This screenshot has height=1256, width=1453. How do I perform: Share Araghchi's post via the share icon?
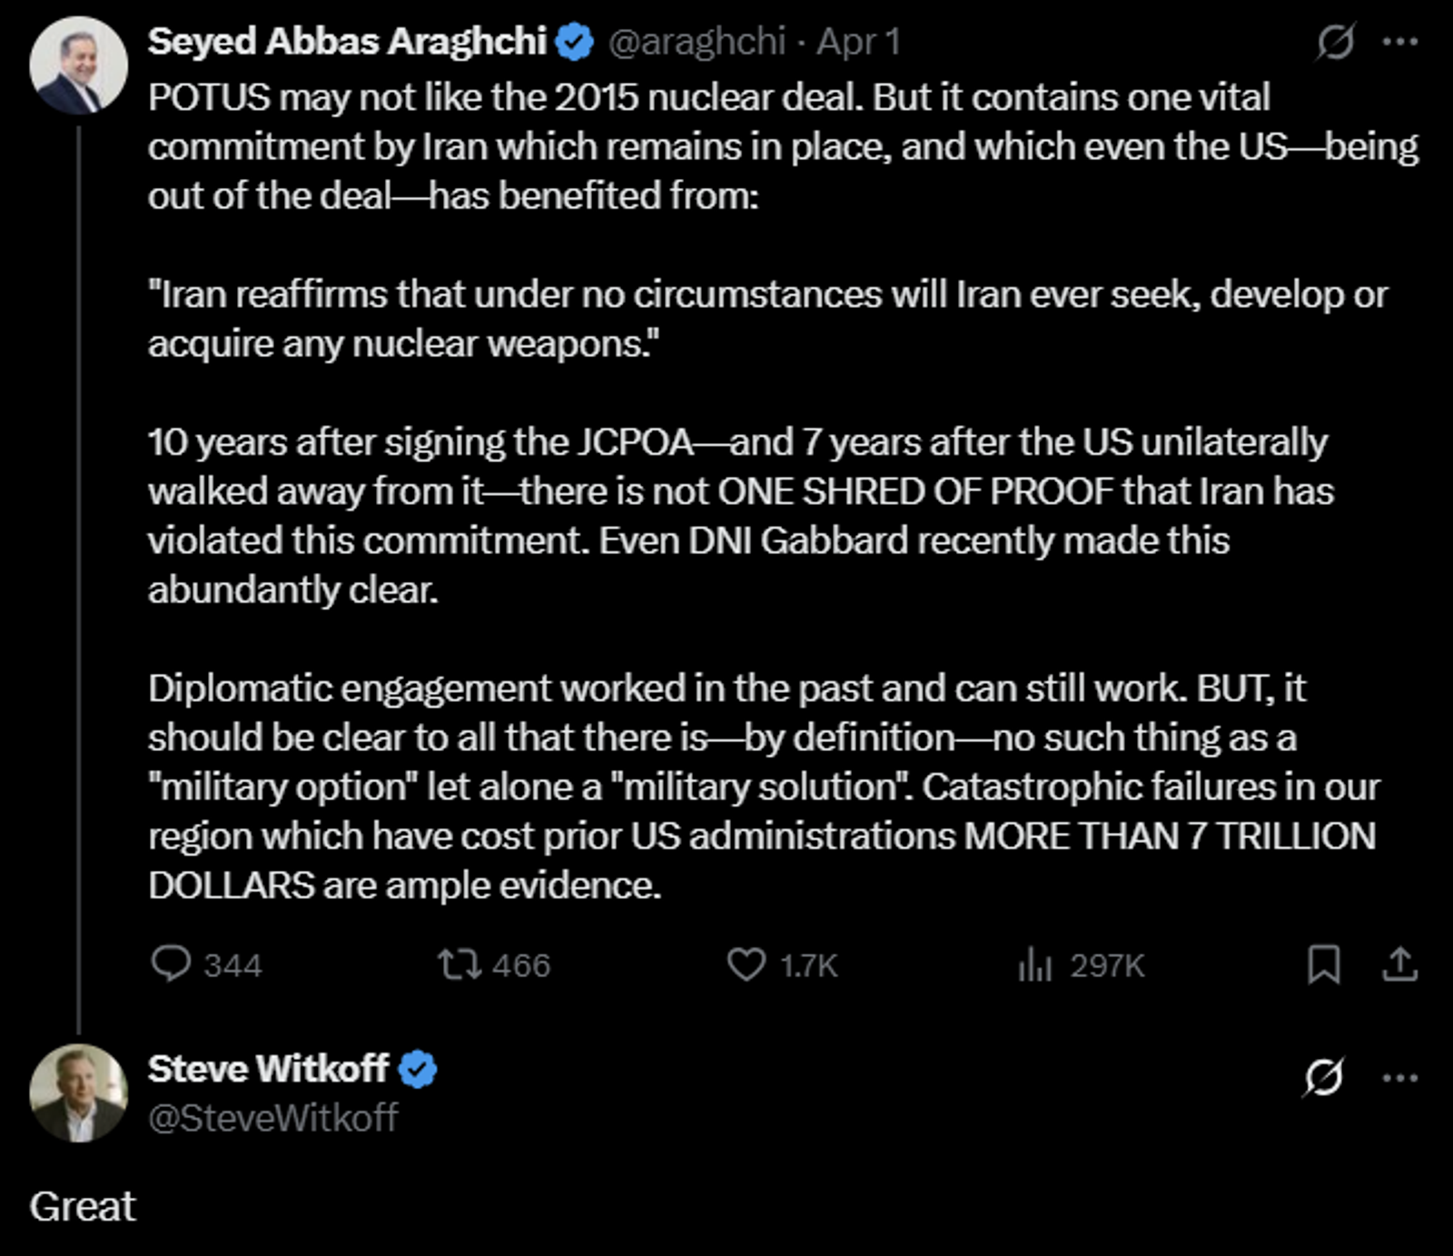click(1399, 964)
